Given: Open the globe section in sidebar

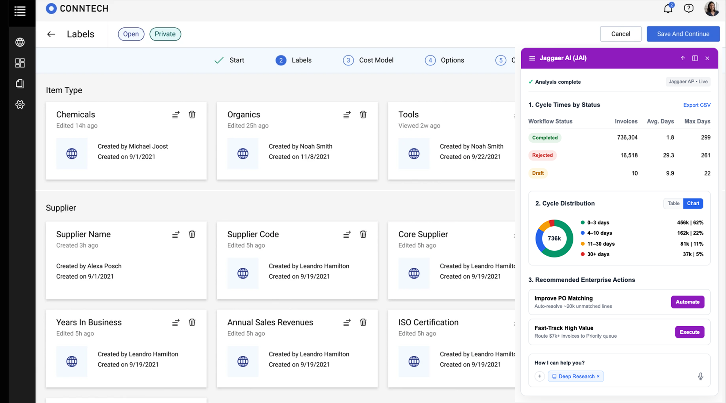Looking at the screenshot, I should (20, 42).
